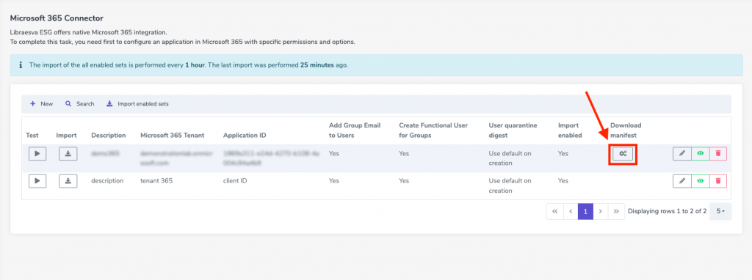The image size is (752, 280).
Task: Delete the demo365 connector
Action: pos(718,154)
